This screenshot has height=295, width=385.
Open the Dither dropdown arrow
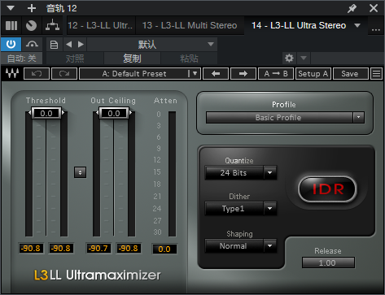point(270,208)
